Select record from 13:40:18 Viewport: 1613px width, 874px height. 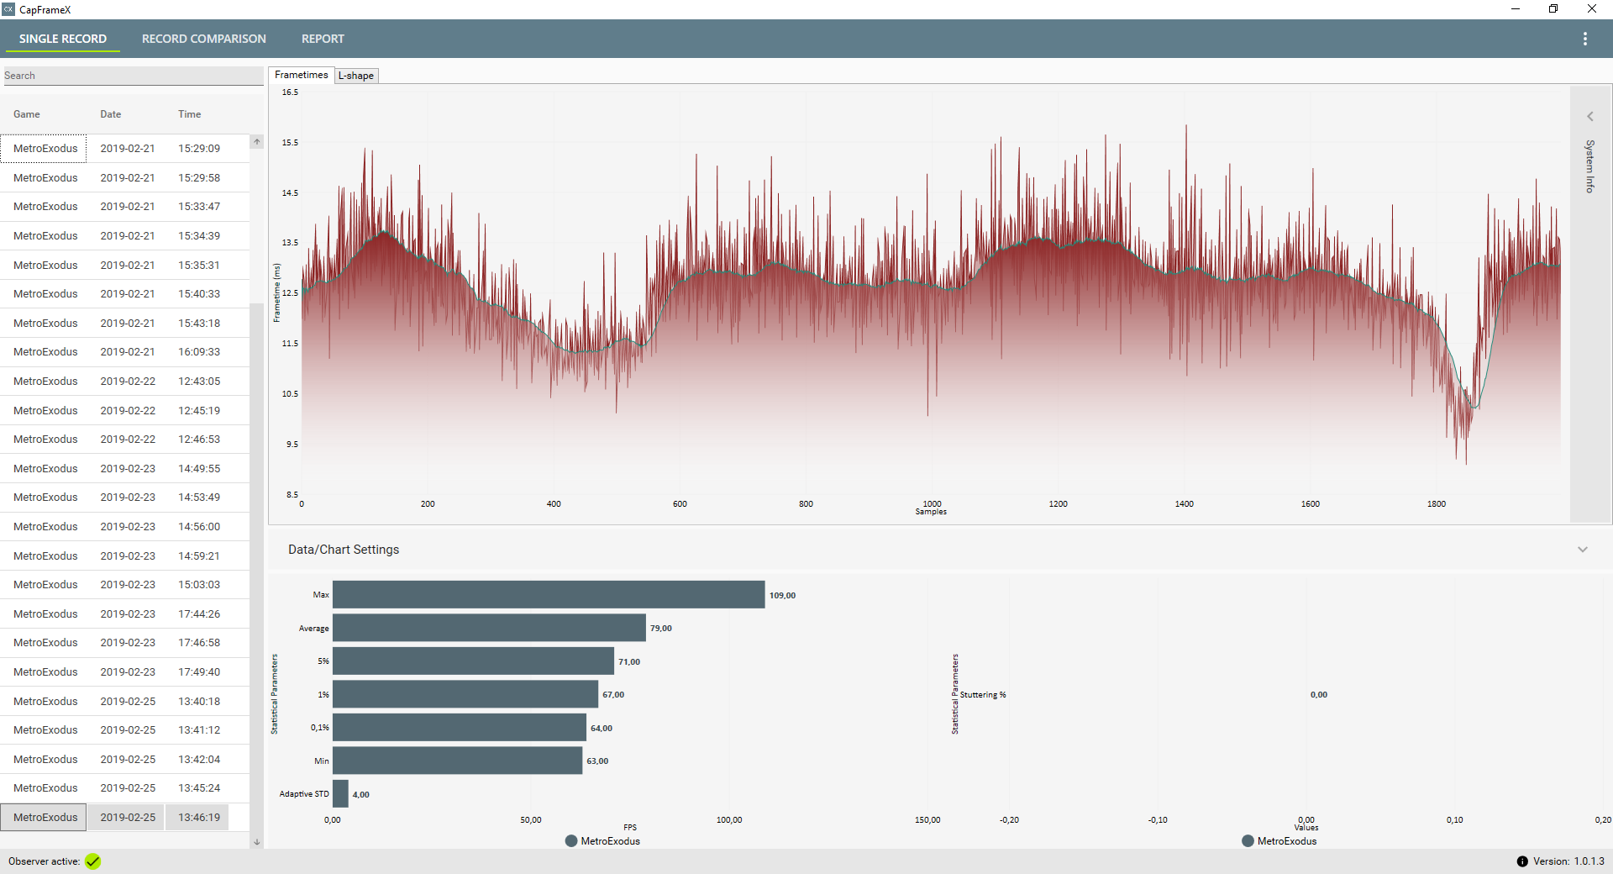pyautogui.click(x=125, y=702)
